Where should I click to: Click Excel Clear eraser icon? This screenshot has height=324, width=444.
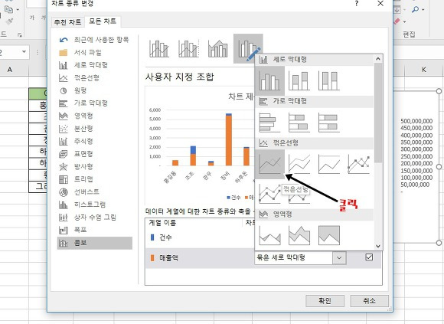coord(397,21)
